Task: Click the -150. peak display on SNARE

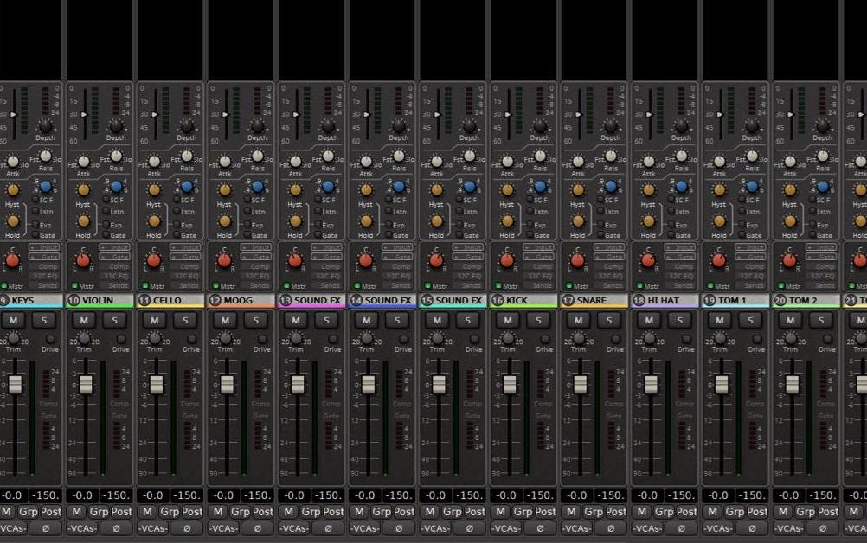Action: (x=611, y=495)
